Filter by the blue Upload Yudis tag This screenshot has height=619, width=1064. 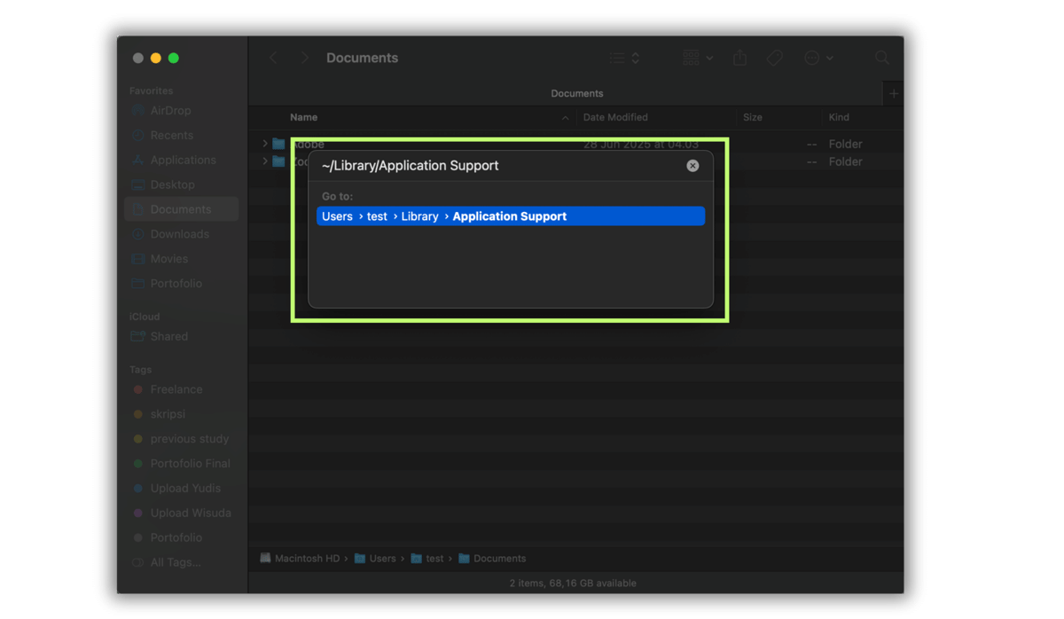182,489
